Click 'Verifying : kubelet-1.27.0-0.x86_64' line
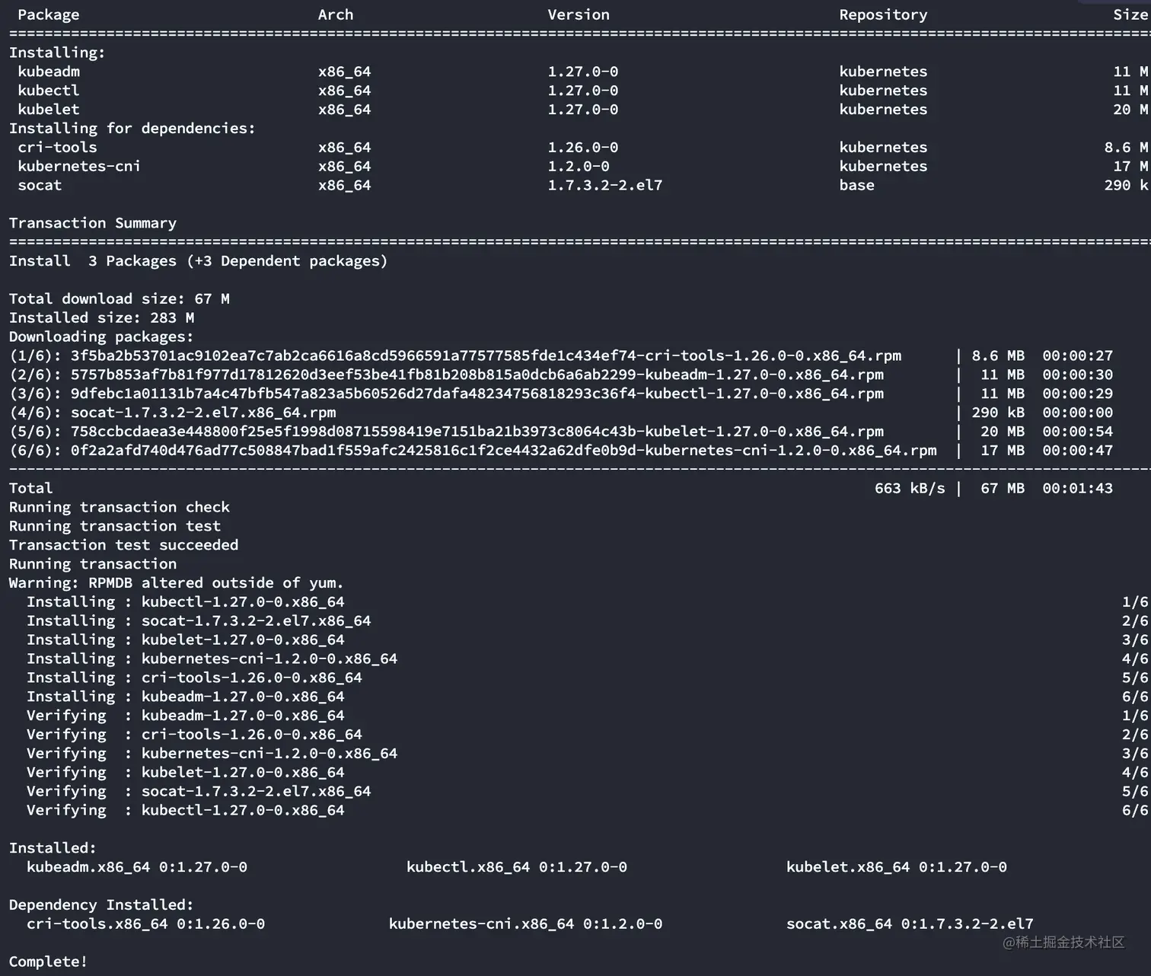This screenshot has height=976, width=1151. (186, 773)
